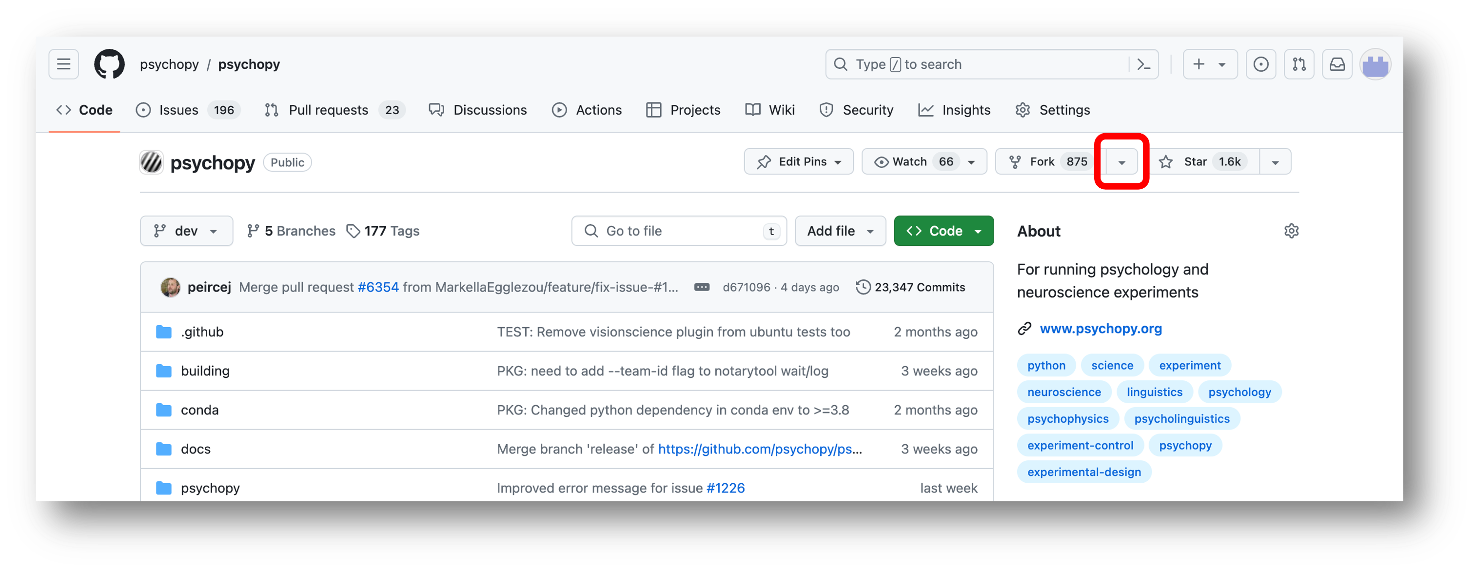Image resolution: width=1475 pixels, height=572 pixels.
Task: Switch to the Projects tab
Action: click(x=683, y=110)
